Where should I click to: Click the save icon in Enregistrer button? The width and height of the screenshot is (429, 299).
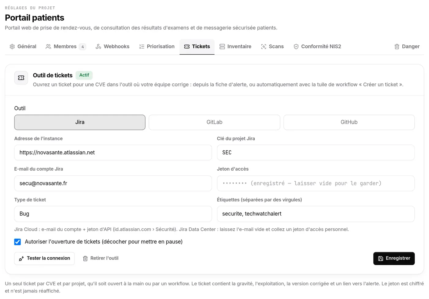point(381,259)
